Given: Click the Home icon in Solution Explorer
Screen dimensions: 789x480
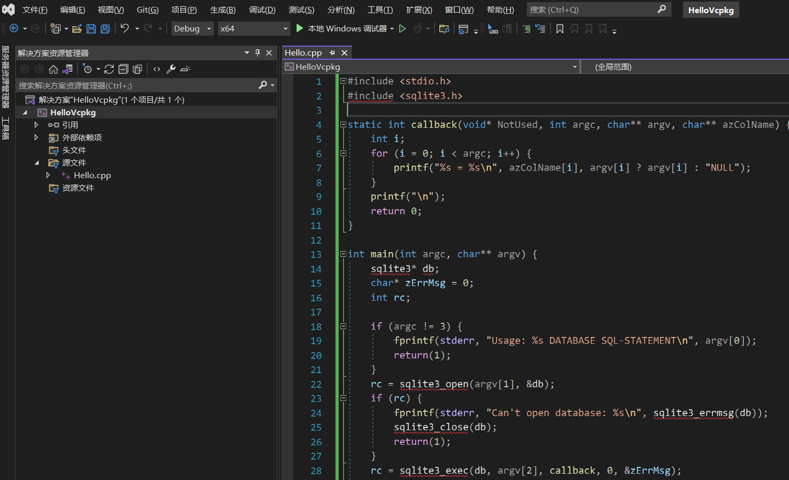Looking at the screenshot, I should pyautogui.click(x=53, y=69).
